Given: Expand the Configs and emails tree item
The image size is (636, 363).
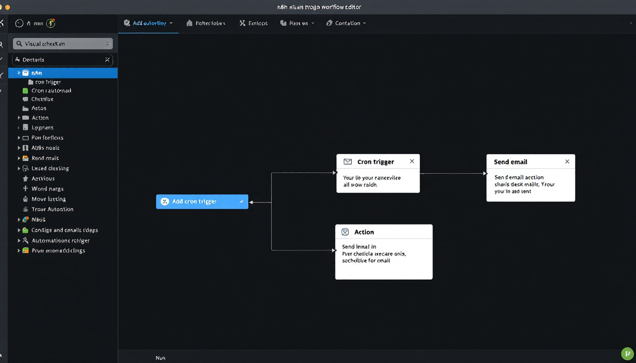Looking at the screenshot, I should tap(19, 230).
